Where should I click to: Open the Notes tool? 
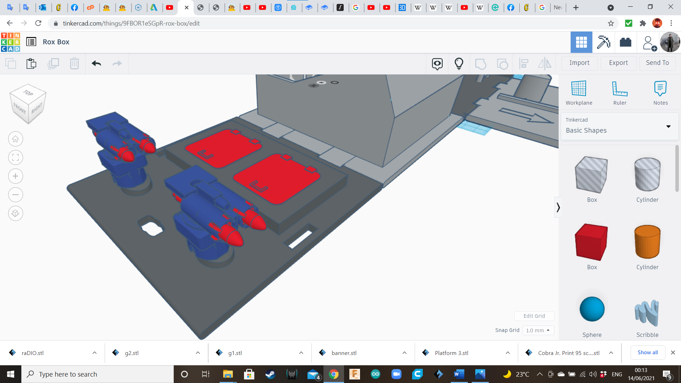click(660, 89)
